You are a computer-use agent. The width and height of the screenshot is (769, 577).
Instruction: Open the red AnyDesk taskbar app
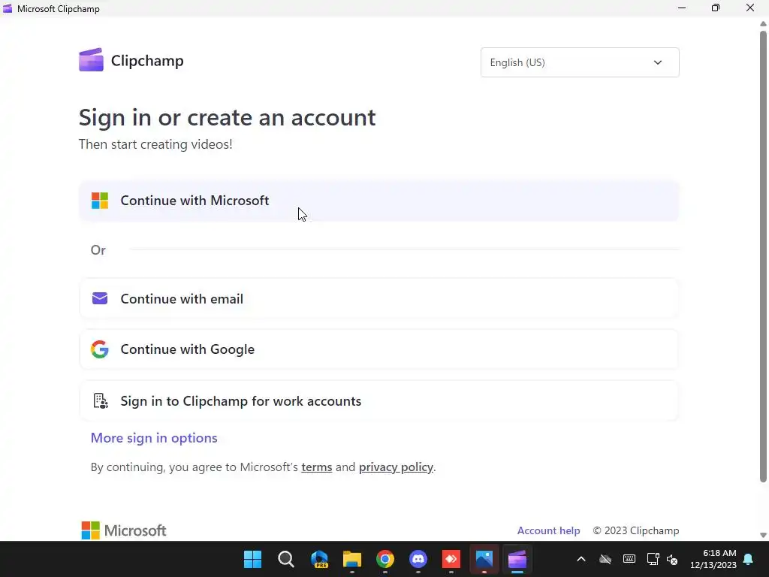click(451, 559)
